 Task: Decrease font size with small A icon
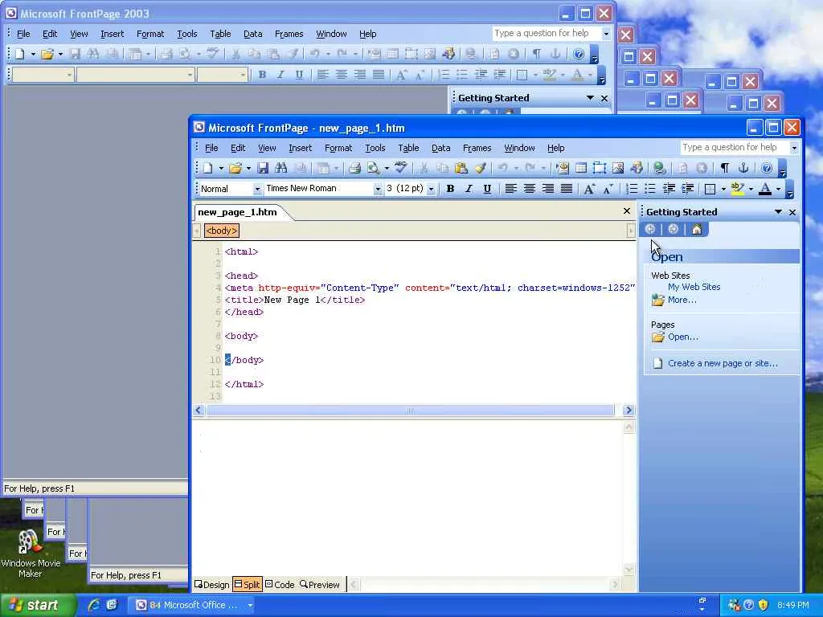608,189
